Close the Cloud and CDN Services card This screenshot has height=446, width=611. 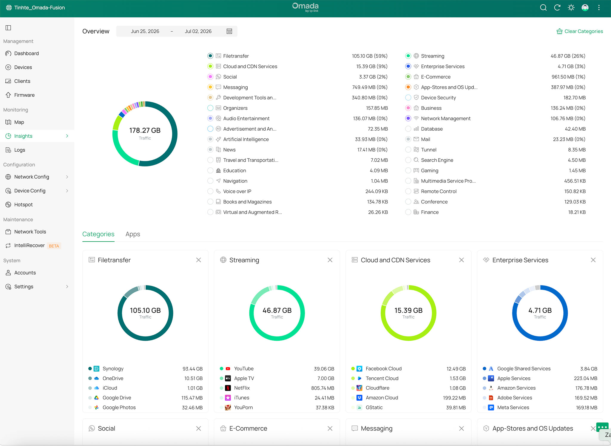coord(462,260)
